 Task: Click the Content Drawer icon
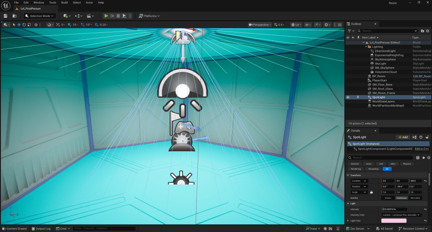pyautogui.click(x=3, y=229)
